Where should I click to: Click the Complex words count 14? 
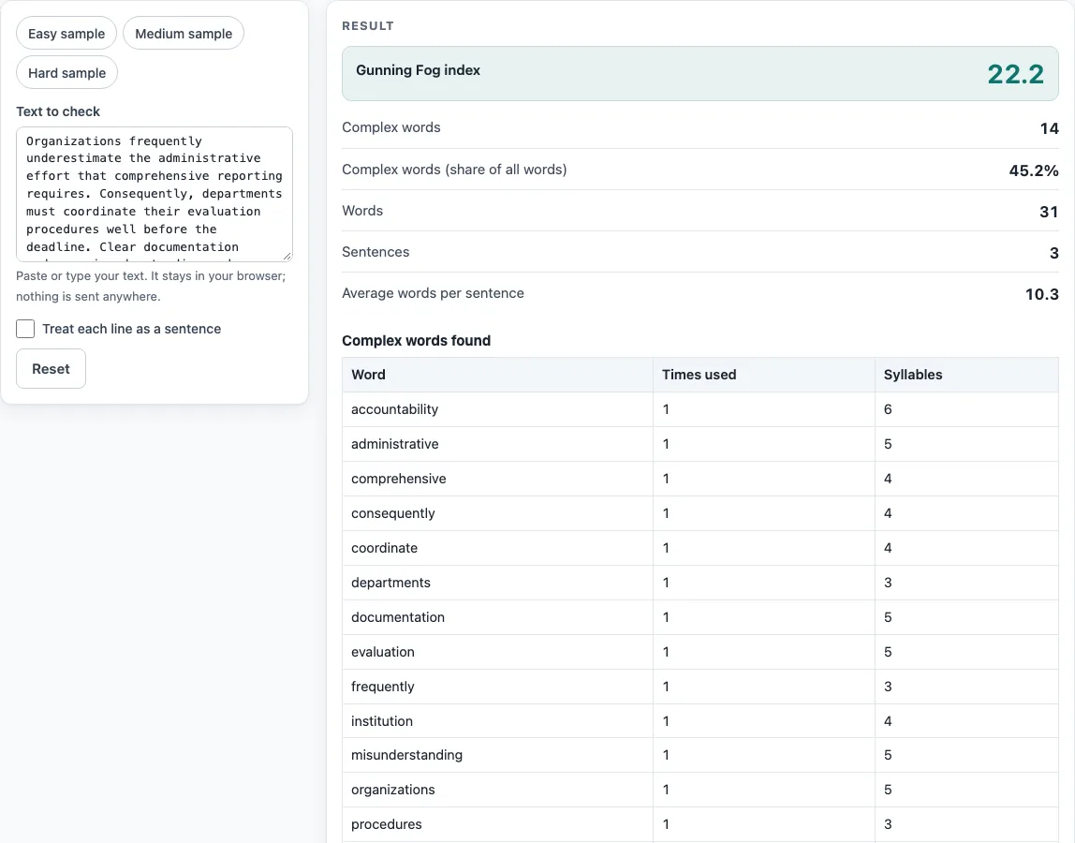click(x=1049, y=128)
